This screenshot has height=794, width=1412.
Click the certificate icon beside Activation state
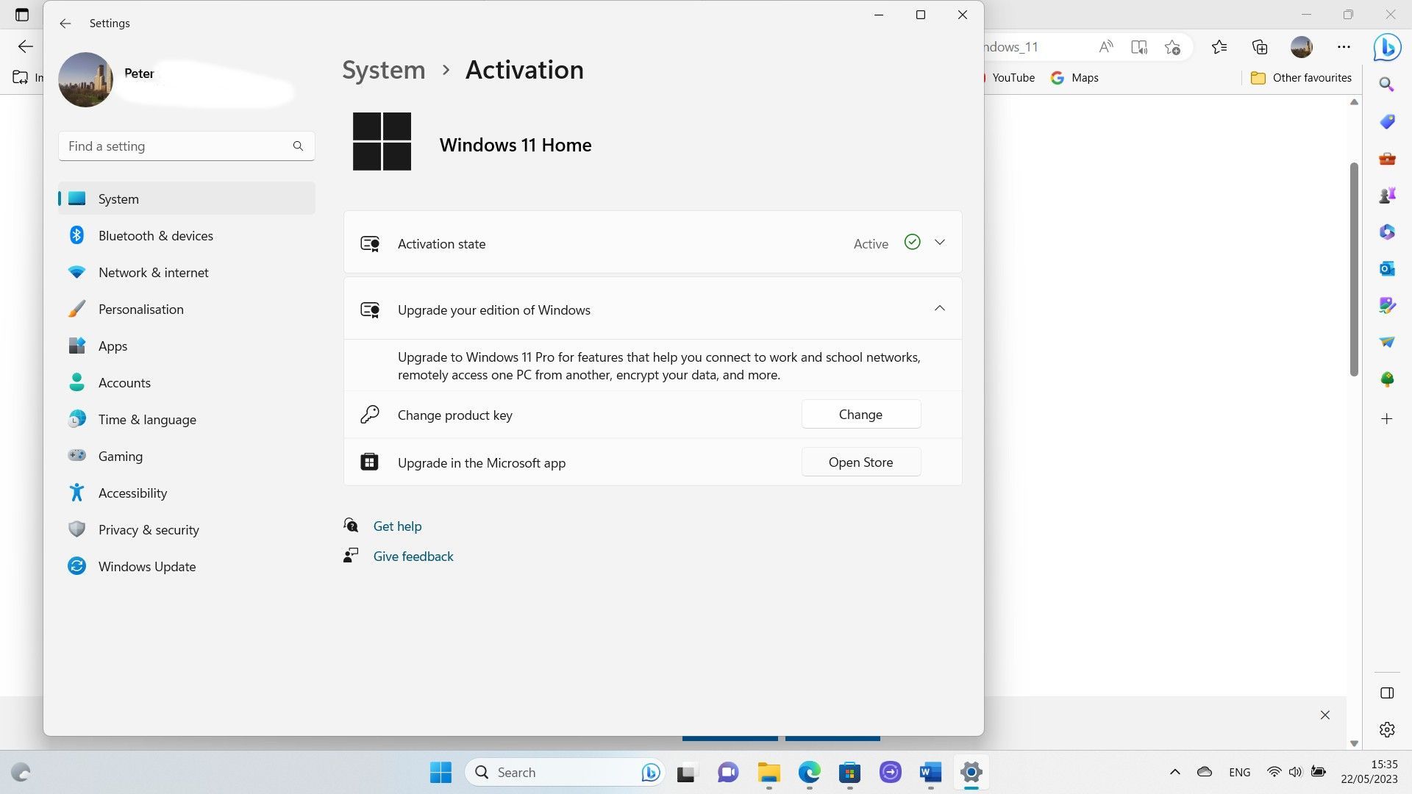(370, 244)
